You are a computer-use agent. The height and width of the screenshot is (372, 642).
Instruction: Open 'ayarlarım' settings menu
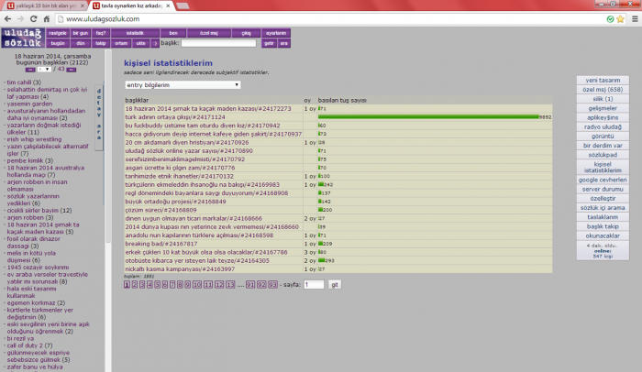276,33
